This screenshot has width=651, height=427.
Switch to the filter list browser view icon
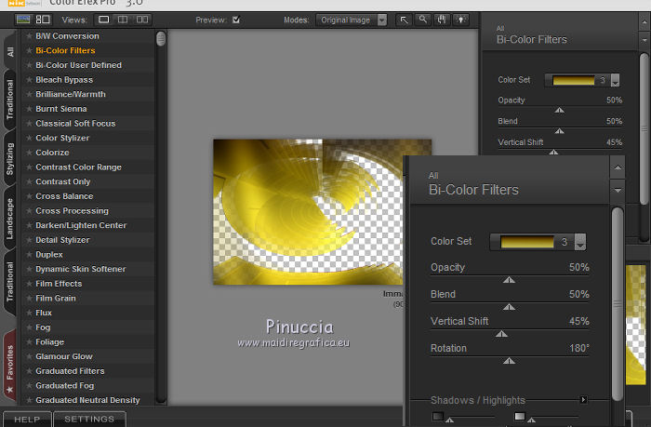(x=23, y=20)
